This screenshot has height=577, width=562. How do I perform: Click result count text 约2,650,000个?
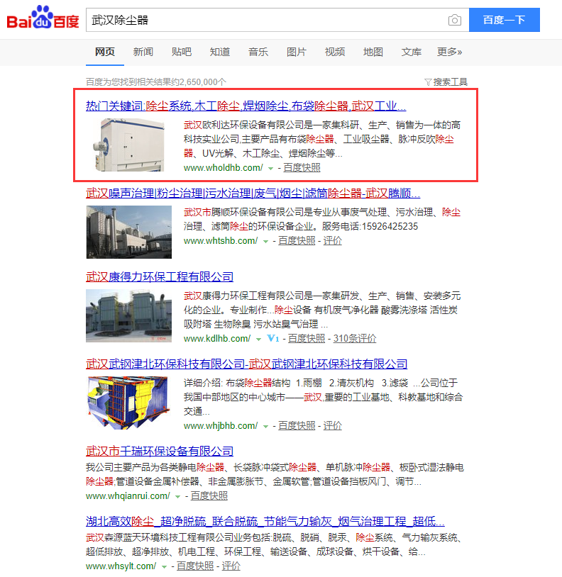199,82
